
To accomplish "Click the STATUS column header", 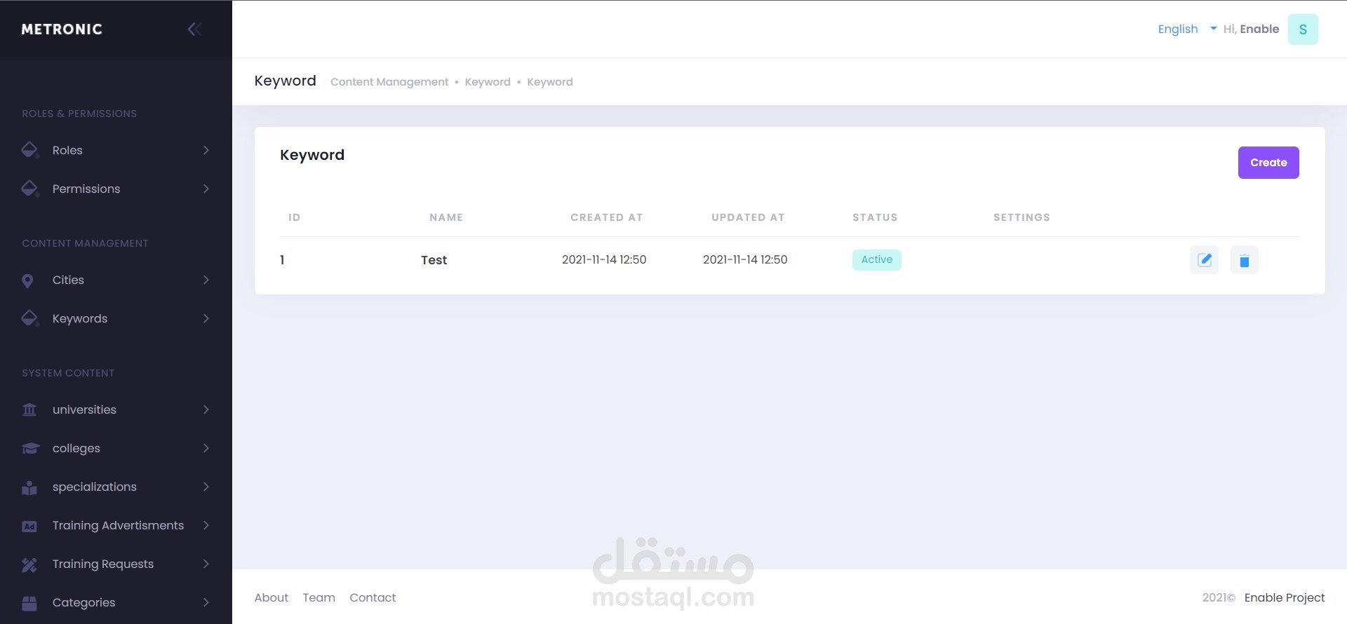I will (x=875, y=217).
